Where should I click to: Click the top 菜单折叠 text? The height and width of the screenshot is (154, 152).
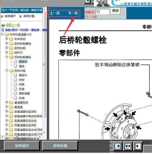[29, 16]
